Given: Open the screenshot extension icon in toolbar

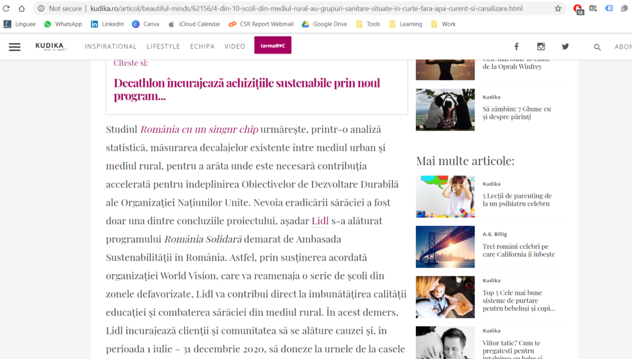Looking at the screenshot, I should click(x=593, y=9).
